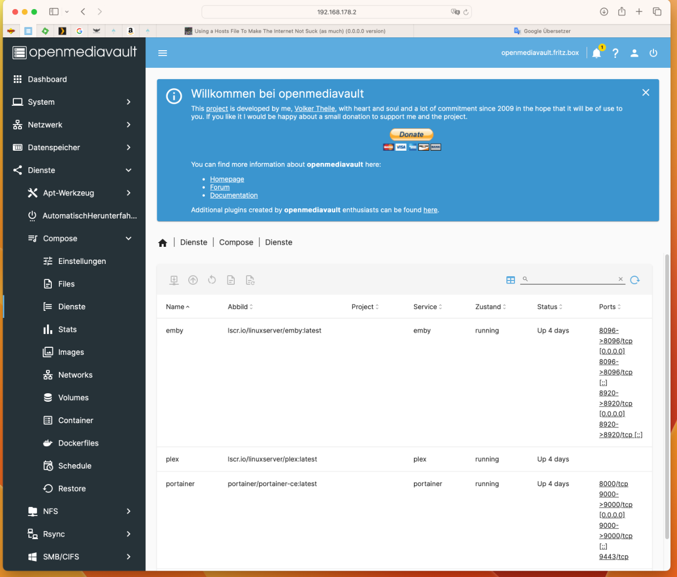This screenshot has width=677, height=577.
Task: Open Compose Volumes page
Action: click(74, 397)
